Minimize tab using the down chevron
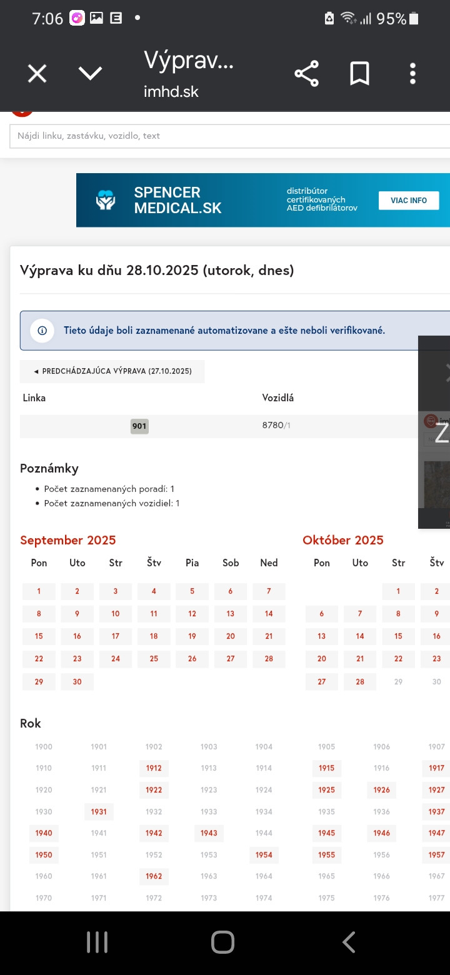The width and height of the screenshot is (450, 975). 90,74
